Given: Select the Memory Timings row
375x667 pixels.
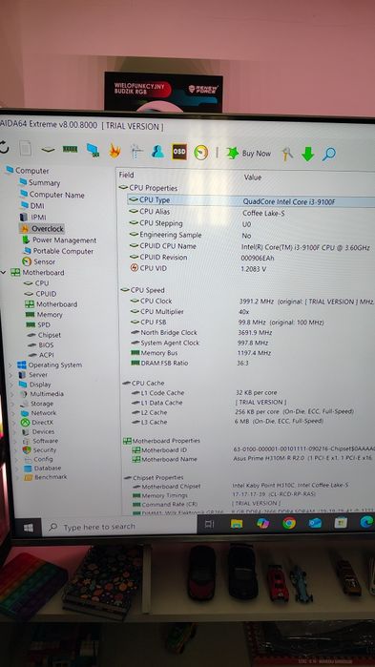Looking at the screenshot, I should [x=253, y=495].
